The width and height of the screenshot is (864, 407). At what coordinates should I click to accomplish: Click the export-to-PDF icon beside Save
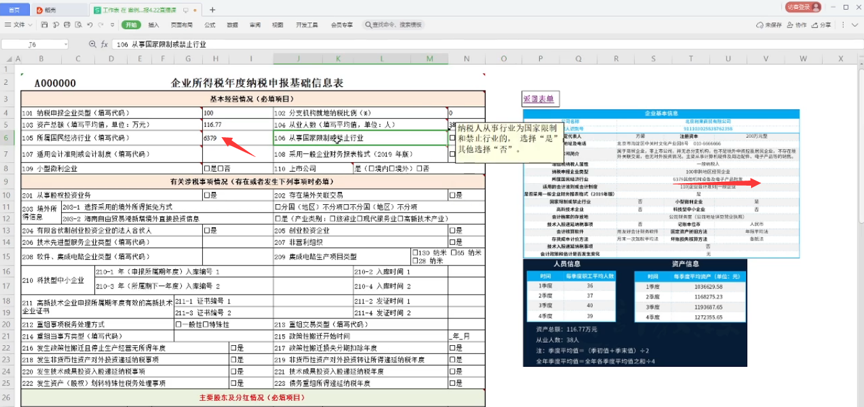coord(56,25)
